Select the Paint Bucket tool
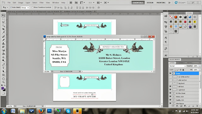The height and width of the screenshot is (114, 202). 3,53
